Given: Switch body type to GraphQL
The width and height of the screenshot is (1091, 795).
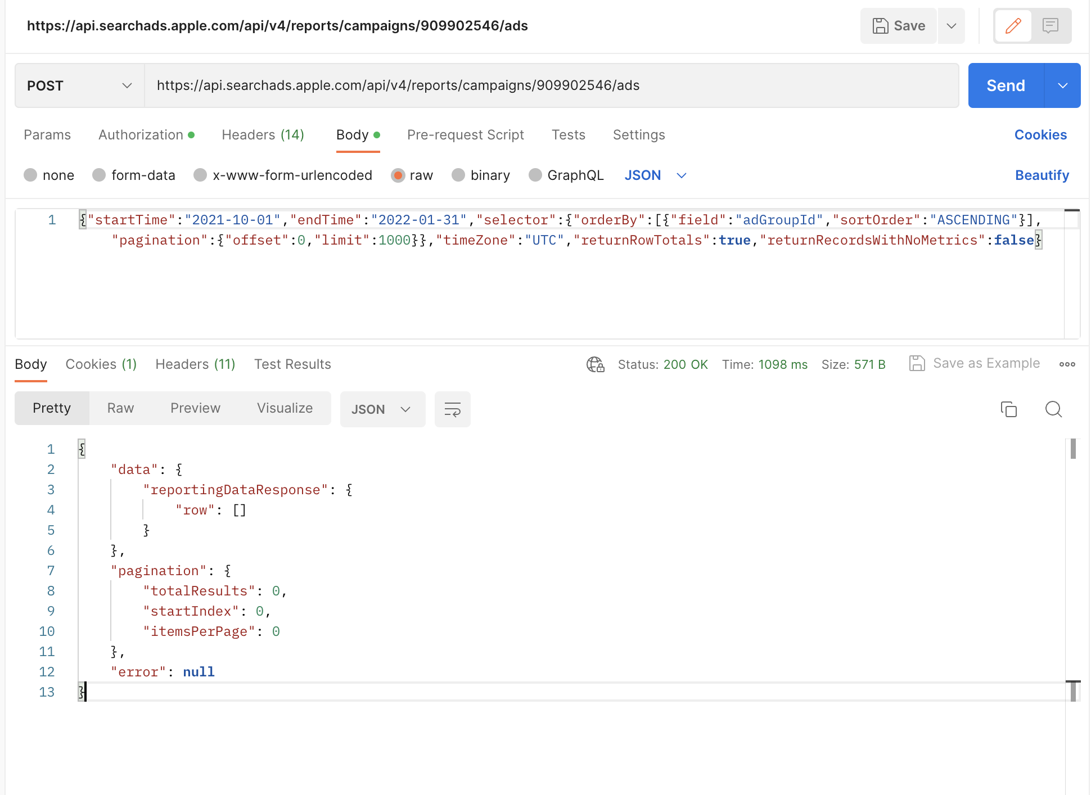Looking at the screenshot, I should click(x=535, y=175).
